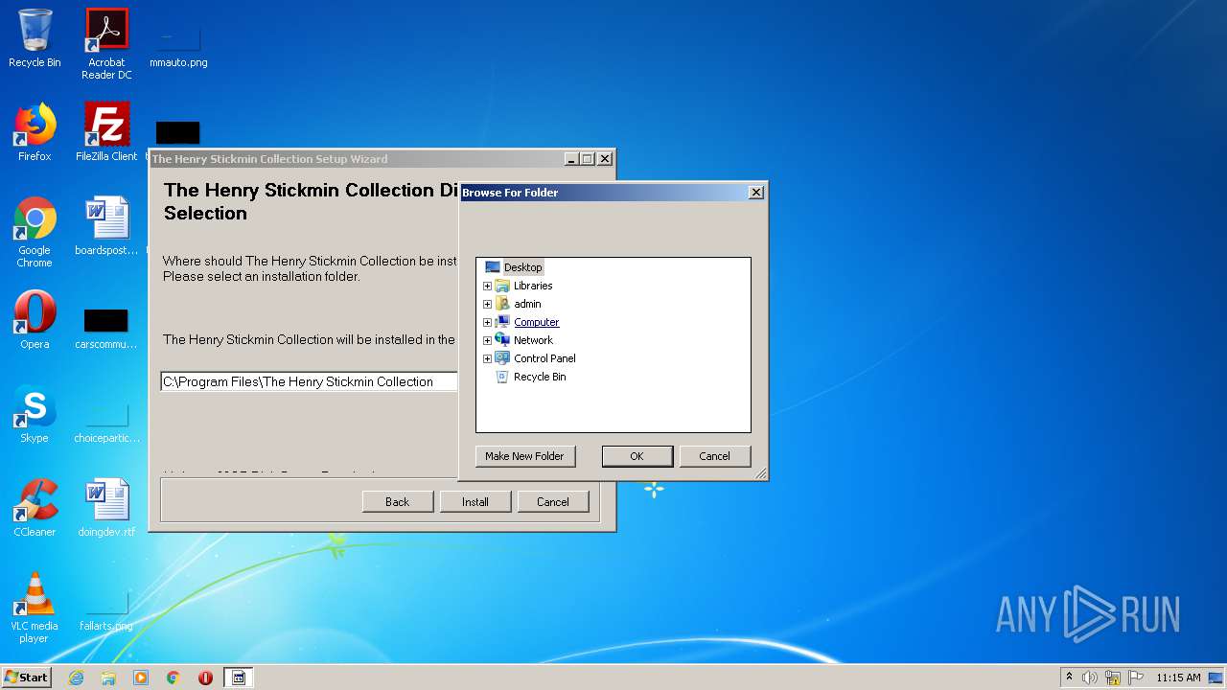Open Windows Explorer folder taskbar icon
The height and width of the screenshot is (690, 1227).
click(108, 678)
